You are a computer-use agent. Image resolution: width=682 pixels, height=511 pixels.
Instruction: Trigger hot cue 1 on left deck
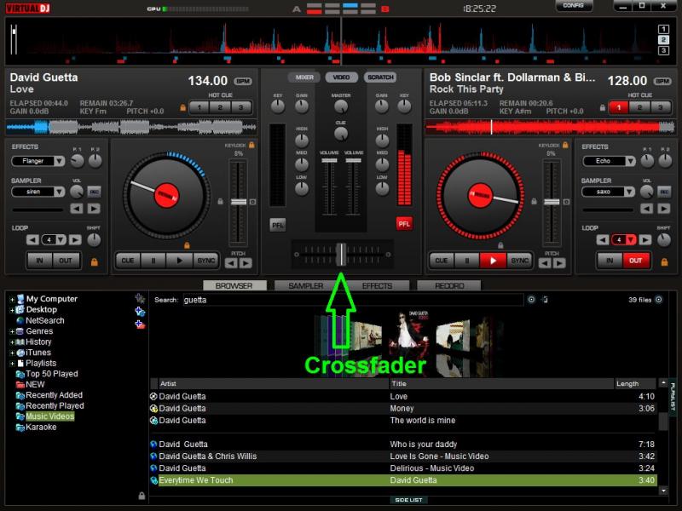pyautogui.click(x=199, y=107)
